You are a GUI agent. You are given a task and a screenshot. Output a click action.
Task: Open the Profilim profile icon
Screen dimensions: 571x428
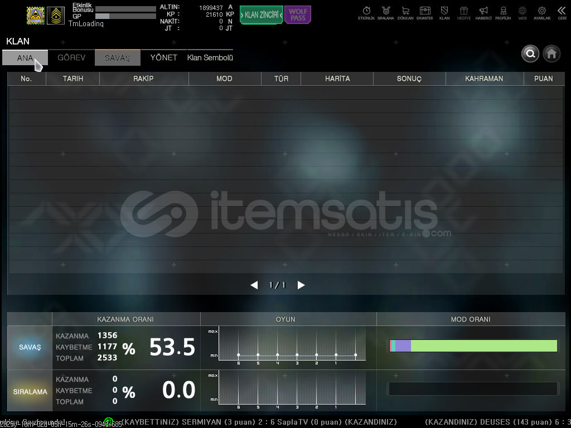[x=503, y=12]
